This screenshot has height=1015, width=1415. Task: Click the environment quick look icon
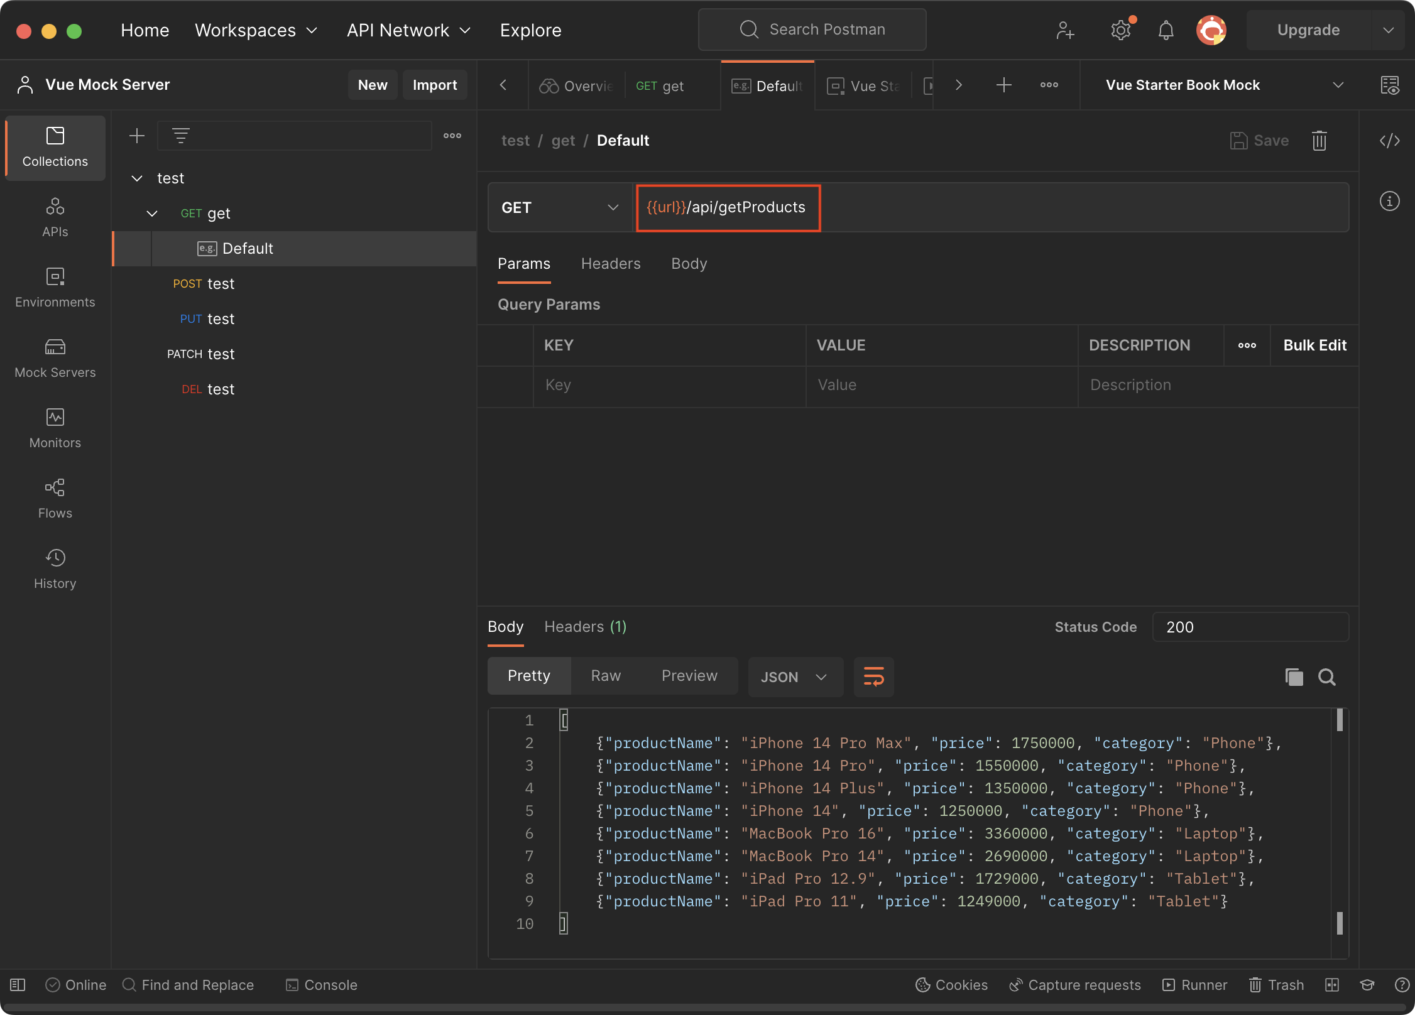(x=1390, y=85)
